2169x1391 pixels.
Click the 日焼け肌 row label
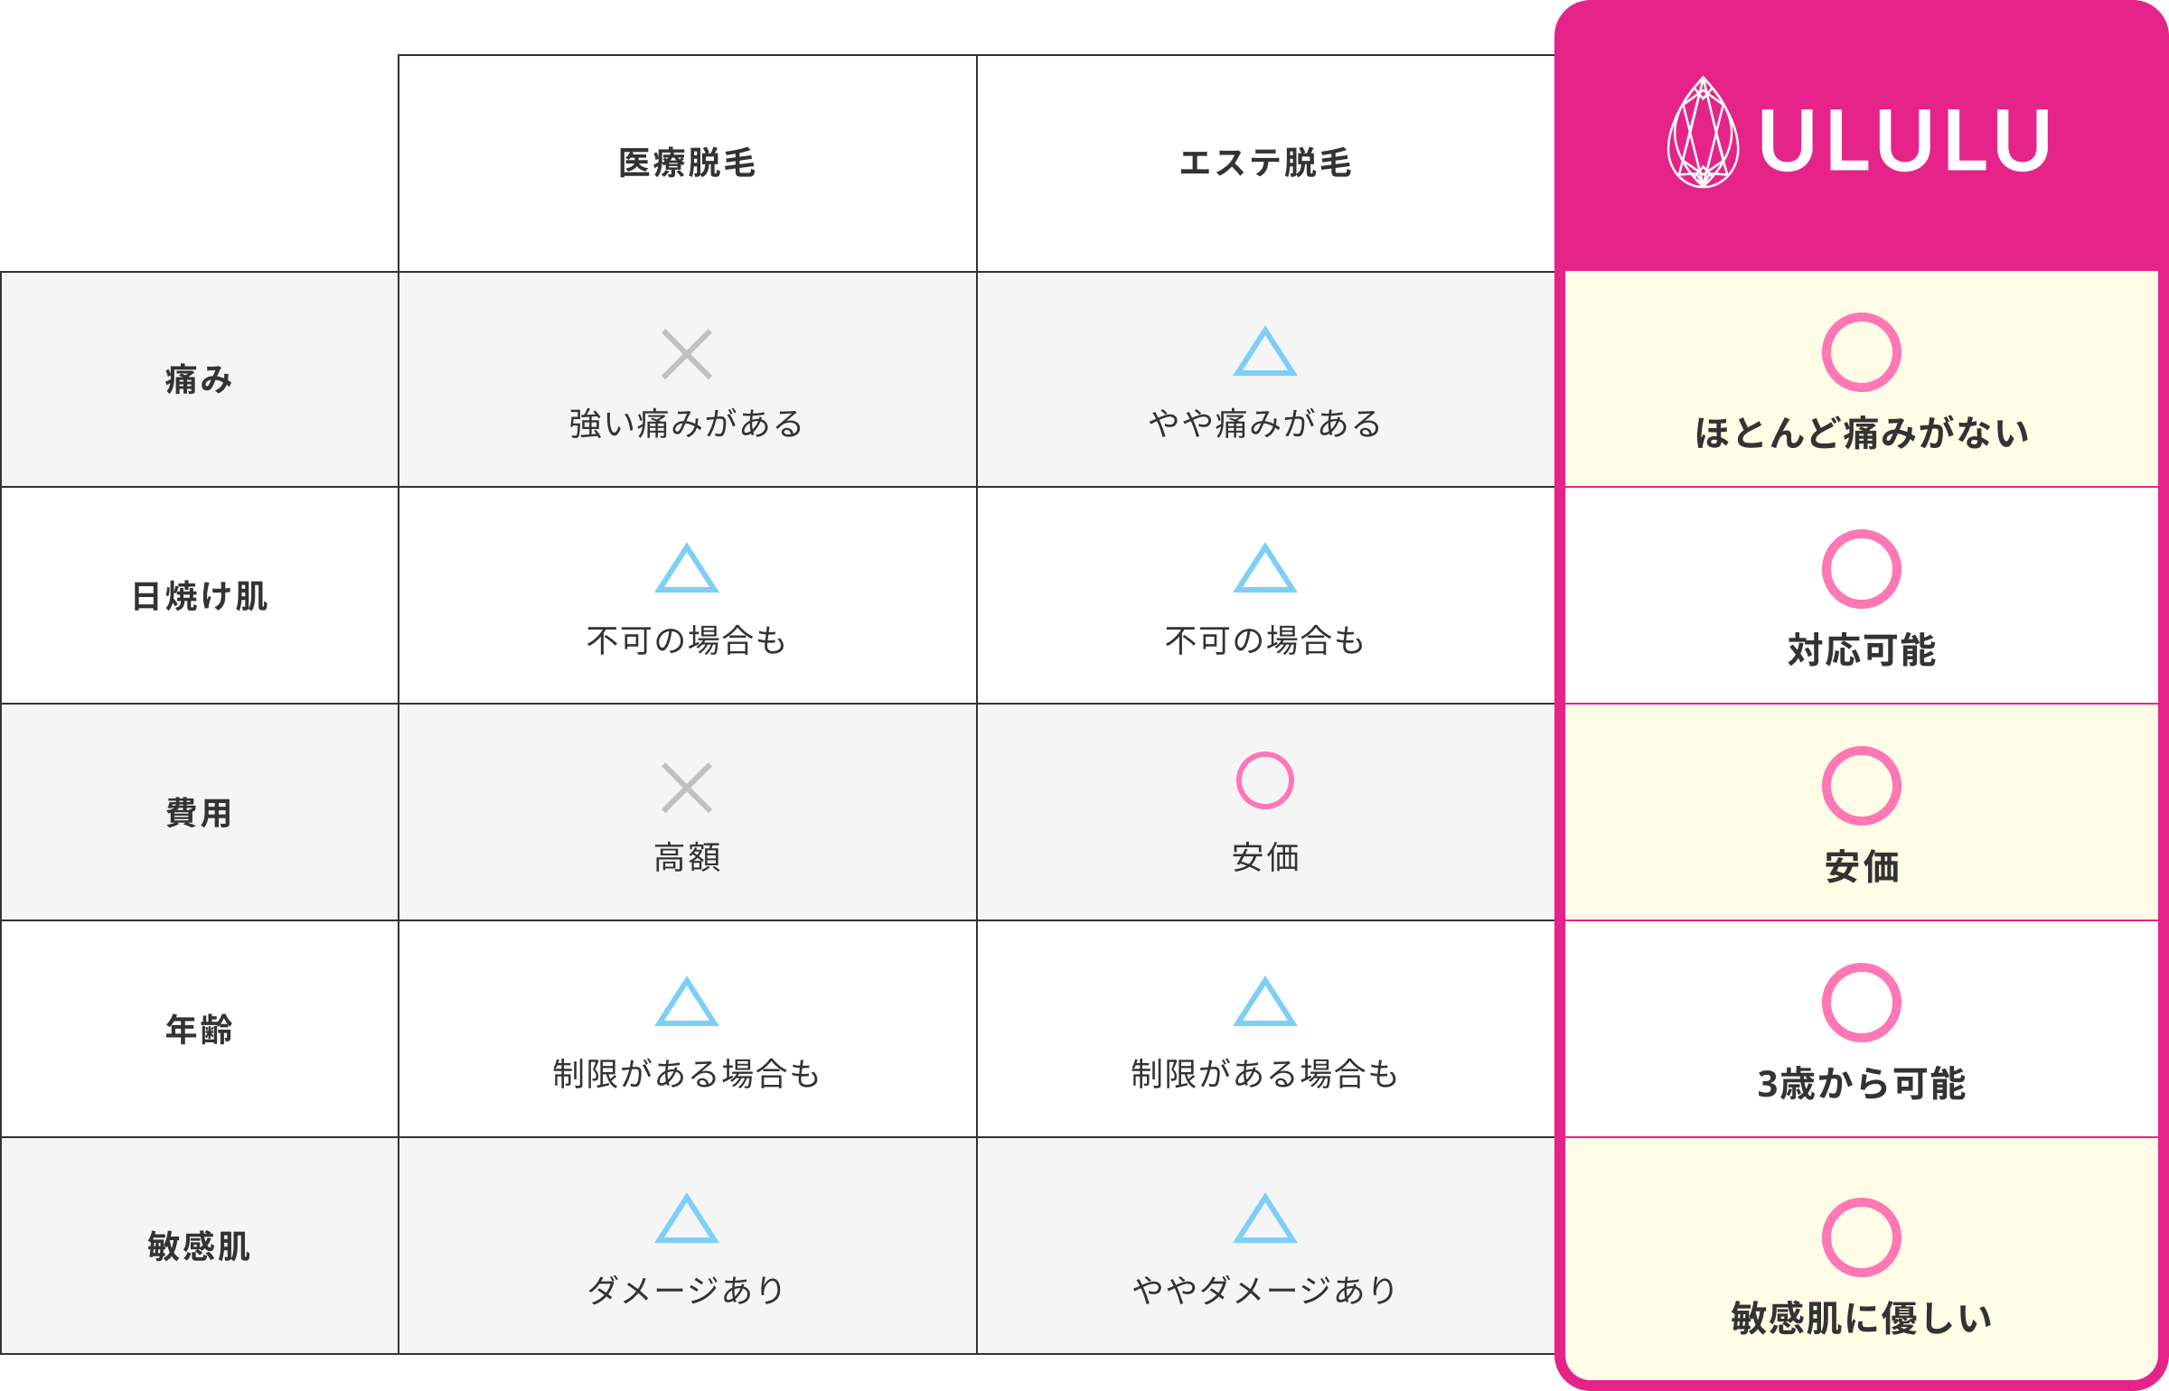[x=199, y=596]
